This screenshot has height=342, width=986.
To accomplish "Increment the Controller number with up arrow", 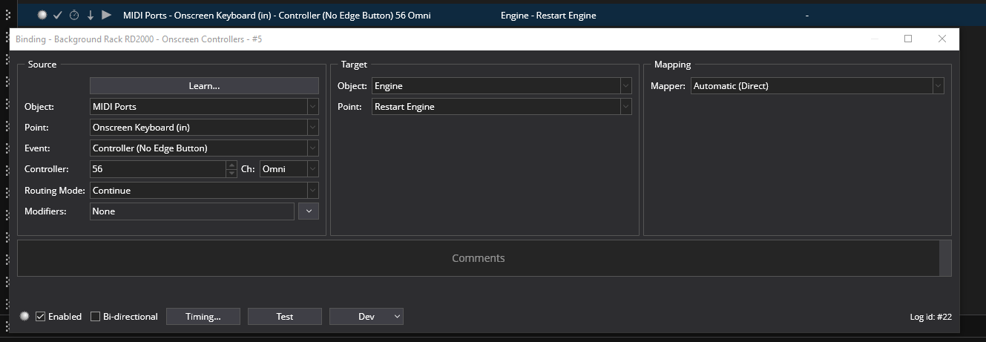I will [231, 165].
